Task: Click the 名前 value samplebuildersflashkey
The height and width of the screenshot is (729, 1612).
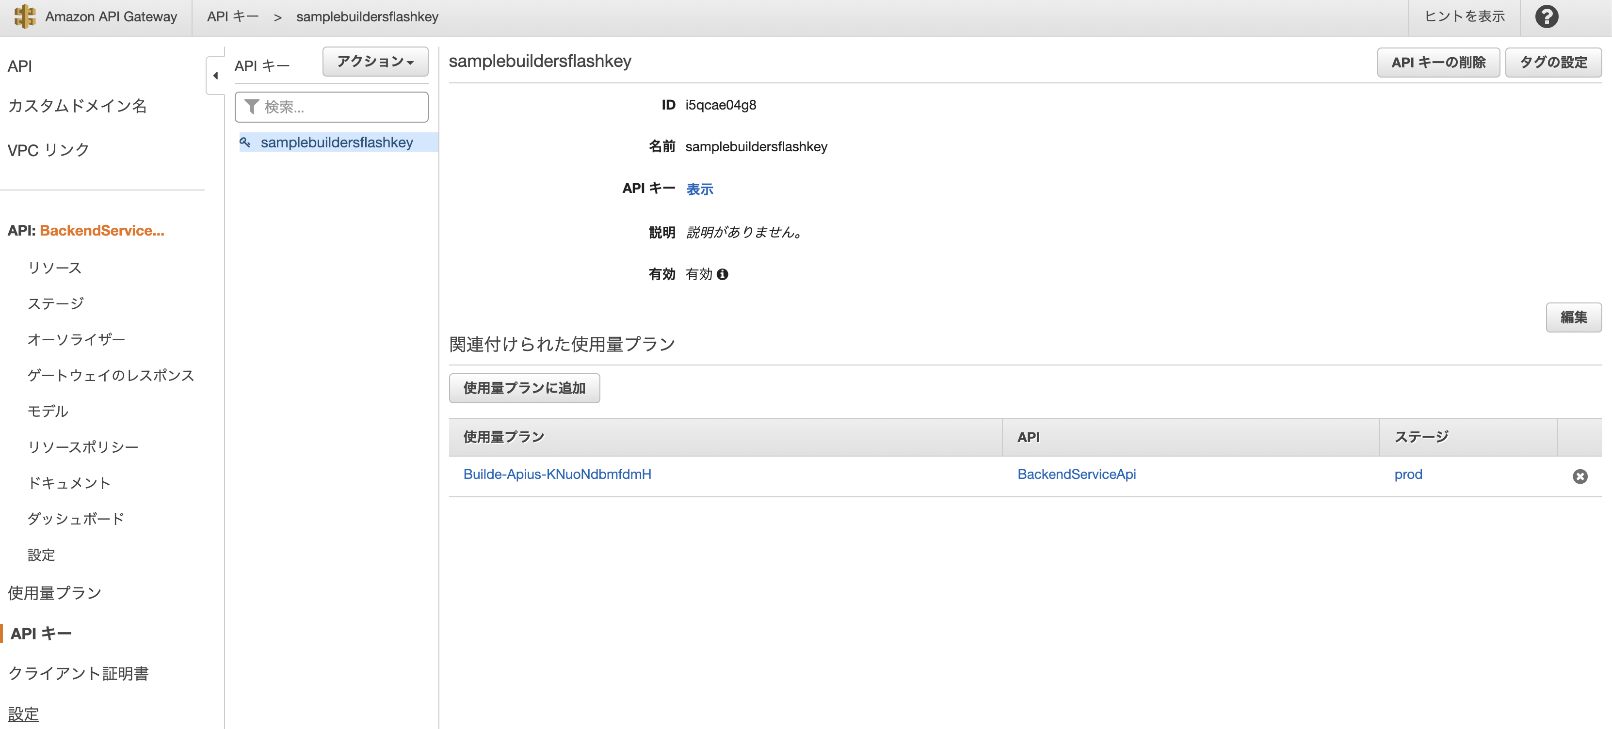Action: click(x=756, y=147)
